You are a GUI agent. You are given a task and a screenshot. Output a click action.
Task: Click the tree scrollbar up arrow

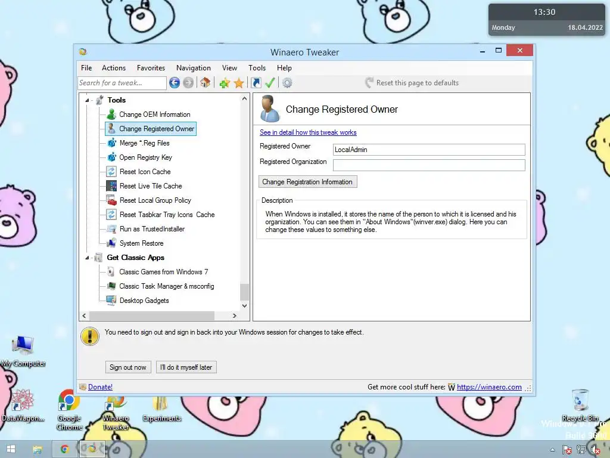tap(244, 98)
